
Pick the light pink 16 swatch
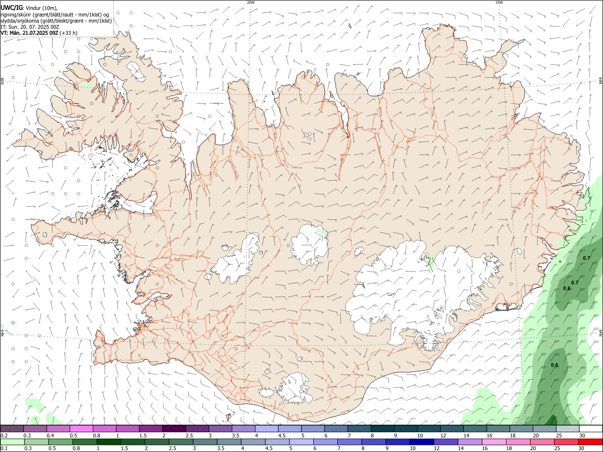pyautogui.click(x=494, y=442)
